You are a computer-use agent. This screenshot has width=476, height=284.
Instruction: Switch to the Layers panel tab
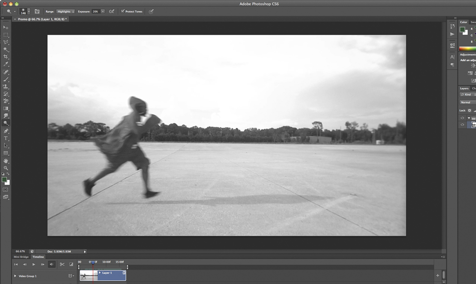[464, 88]
